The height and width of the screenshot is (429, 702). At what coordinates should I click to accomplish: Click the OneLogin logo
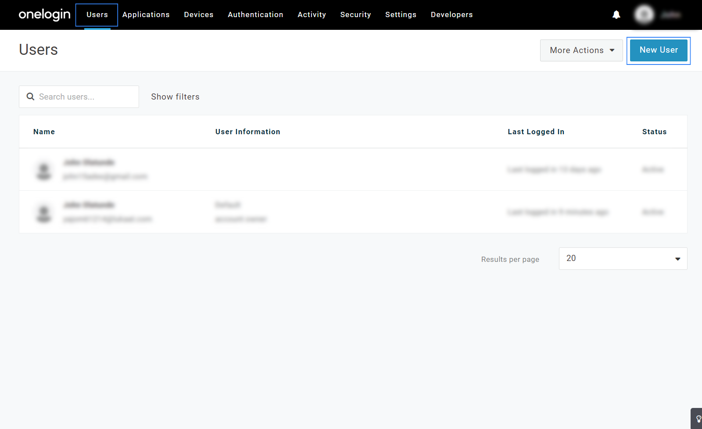(x=44, y=14)
